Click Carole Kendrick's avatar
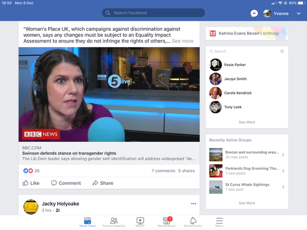307x230 pixels. (215, 93)
